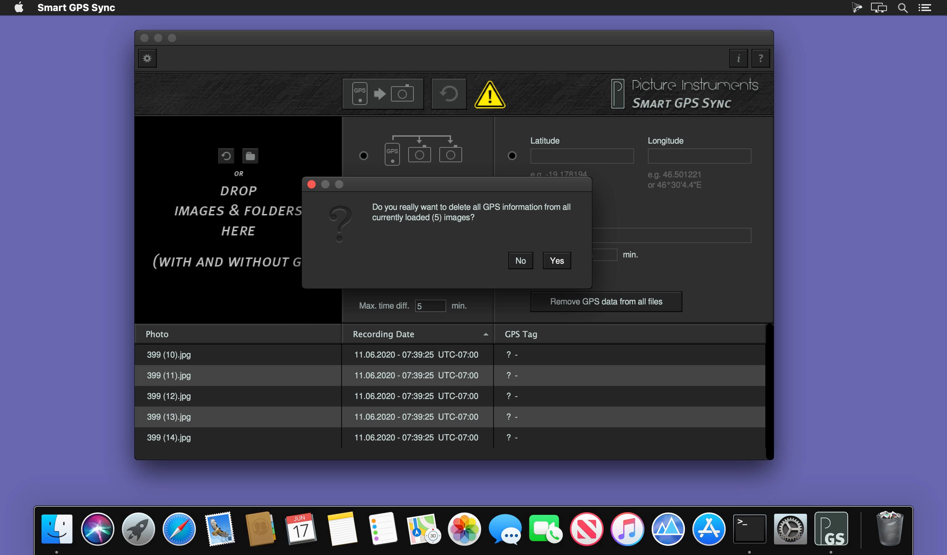Viewport: 947px width, 555px height.
Task: Open Contacts from the Dock
Action: pyautogui.click(x=260, y=529)
